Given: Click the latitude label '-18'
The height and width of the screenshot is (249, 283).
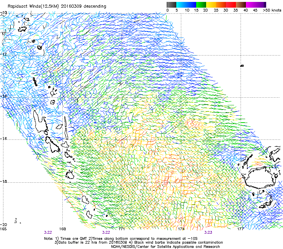Looking at the screenshot, I should pos(4,181).
